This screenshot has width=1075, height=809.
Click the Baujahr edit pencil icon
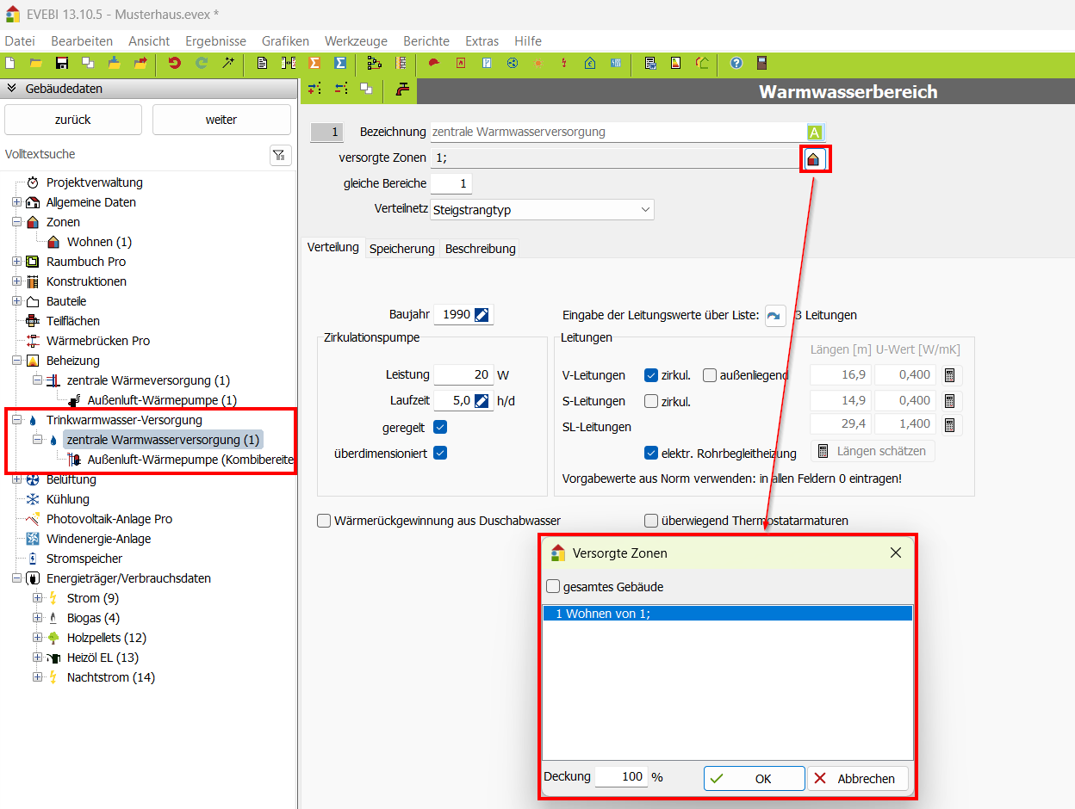pyautogui.click(x=482, y=315)
